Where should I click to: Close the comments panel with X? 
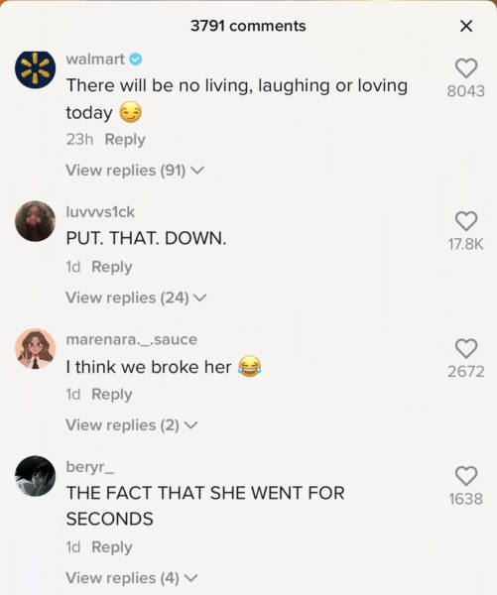tap(466, 26)
